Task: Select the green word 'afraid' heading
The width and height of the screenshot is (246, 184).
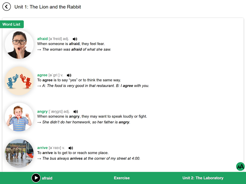Action: tap(42, 39)
